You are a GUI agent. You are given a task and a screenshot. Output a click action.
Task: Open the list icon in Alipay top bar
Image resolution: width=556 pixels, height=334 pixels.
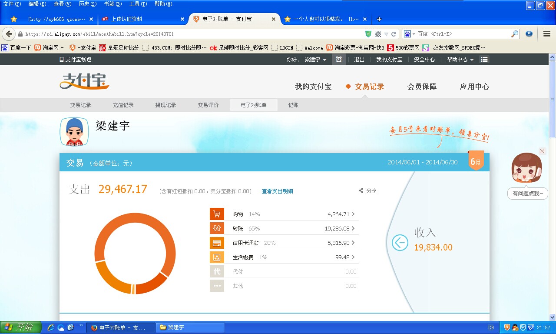point(484,60)
